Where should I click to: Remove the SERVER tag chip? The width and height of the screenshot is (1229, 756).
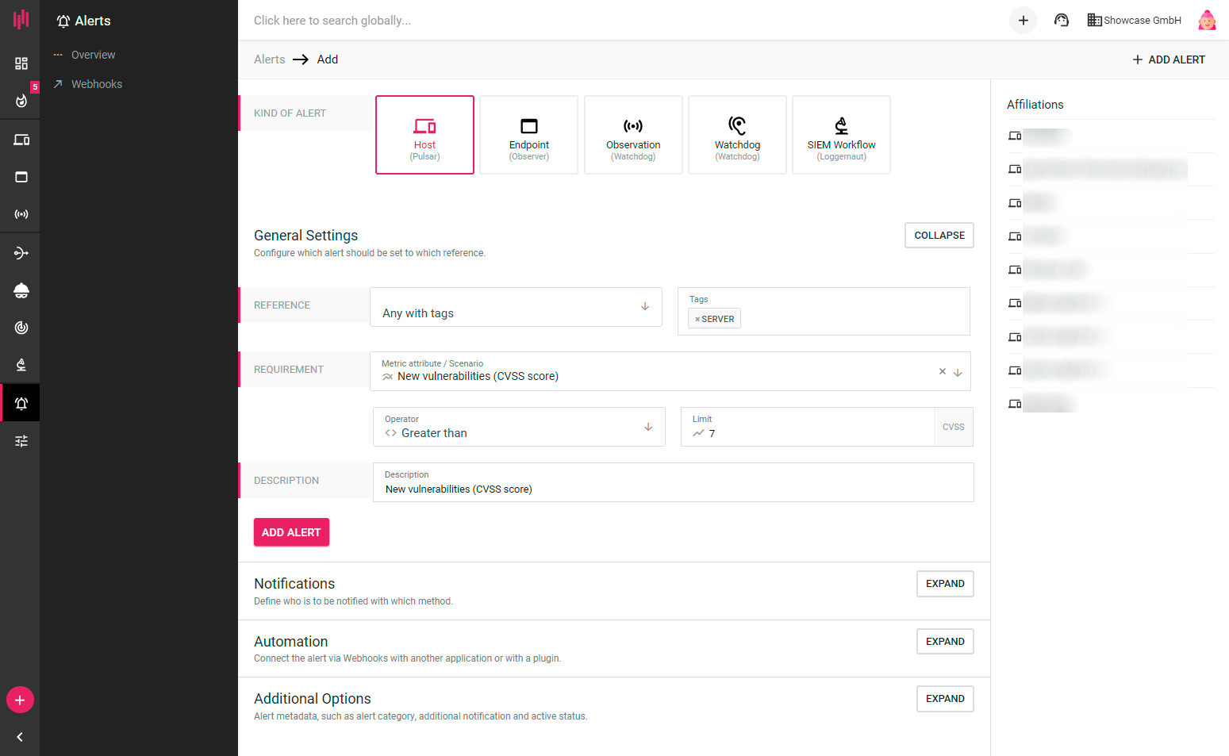click(x=697, y=320)
